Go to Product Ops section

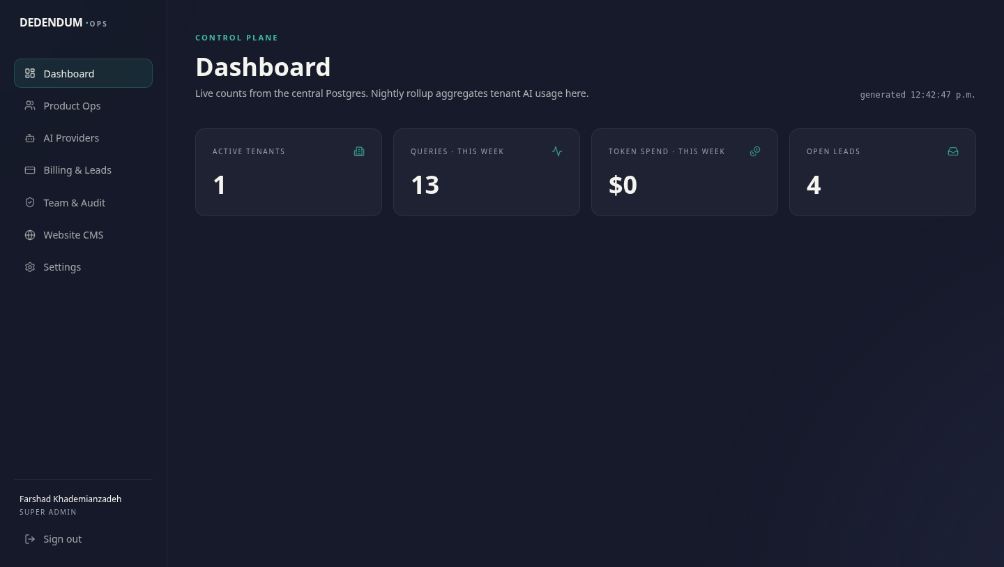pyautogui.click(x=83, y=105)
